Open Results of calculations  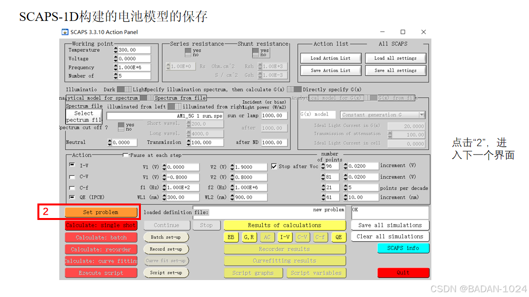click(x=284, y=225)
